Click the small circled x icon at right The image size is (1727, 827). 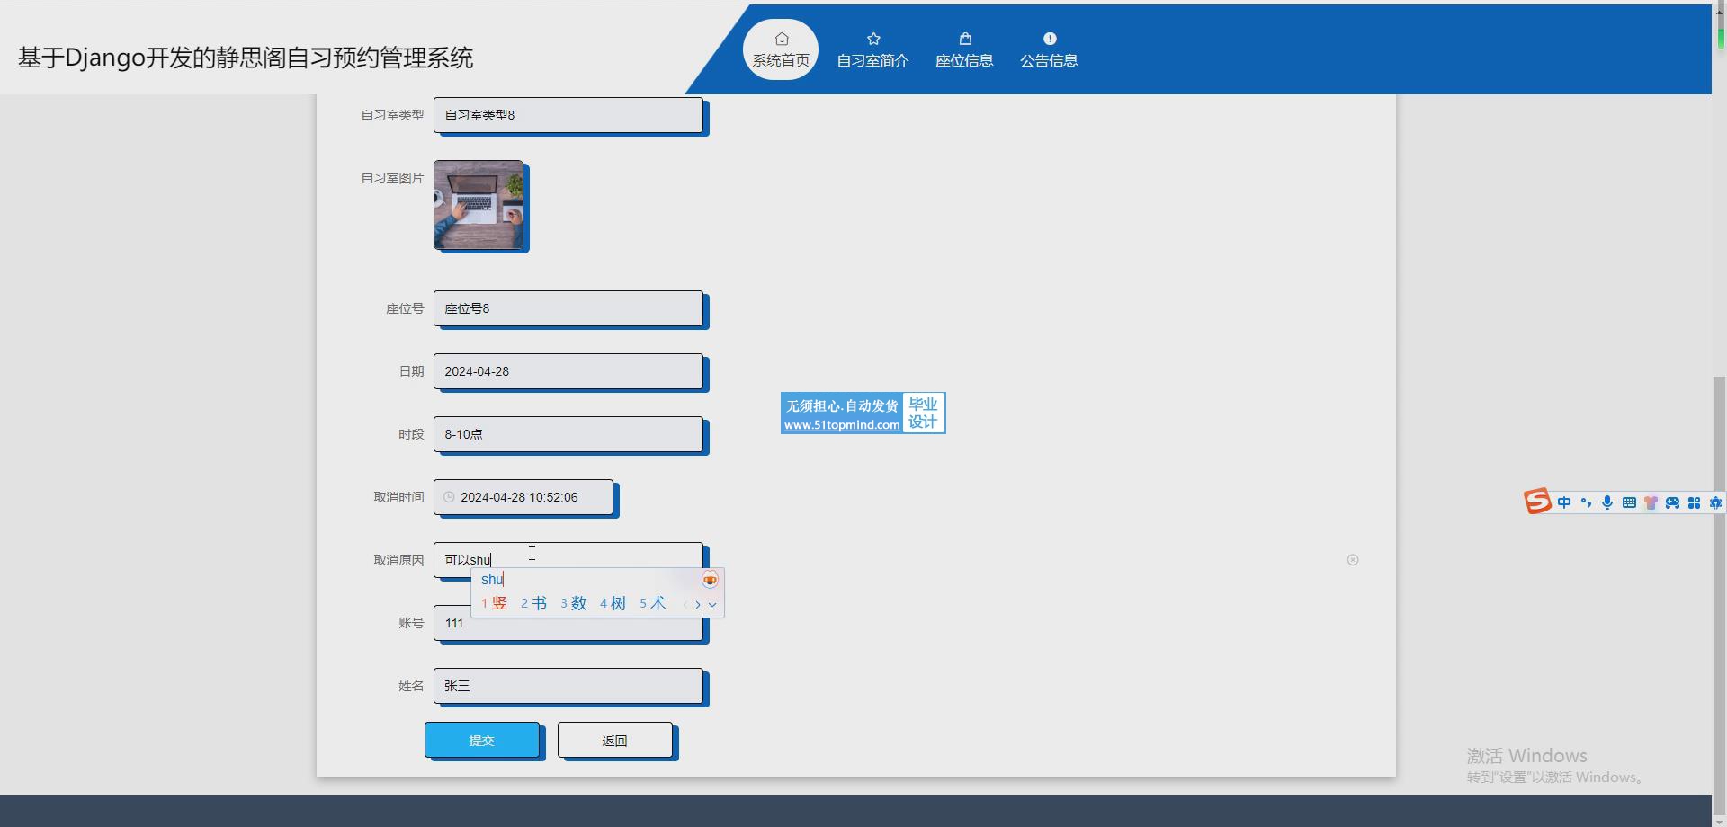pos(1353,560)
